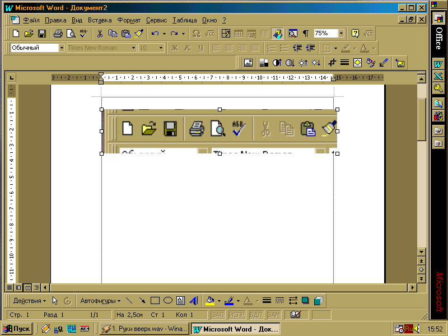
Task: Click the Ru language indicator in tray
Action: coord(409,329)
